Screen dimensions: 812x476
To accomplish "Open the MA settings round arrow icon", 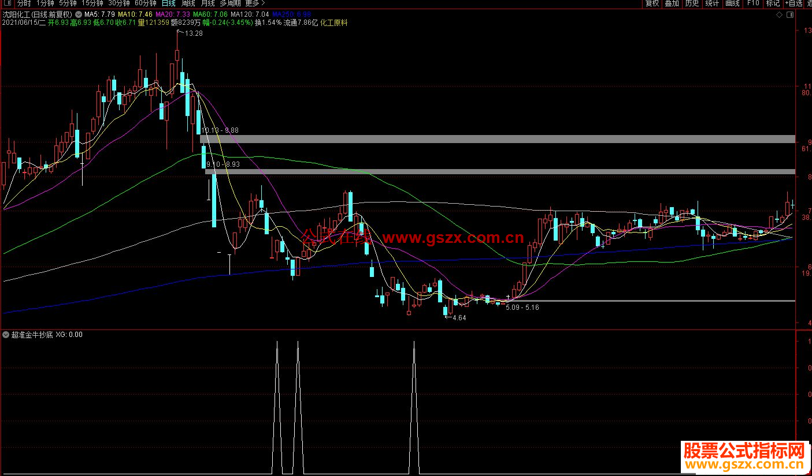I will (x=79, y=13).
